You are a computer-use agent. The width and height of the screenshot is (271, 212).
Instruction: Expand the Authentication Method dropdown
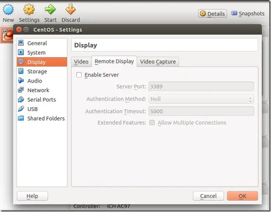201,99
